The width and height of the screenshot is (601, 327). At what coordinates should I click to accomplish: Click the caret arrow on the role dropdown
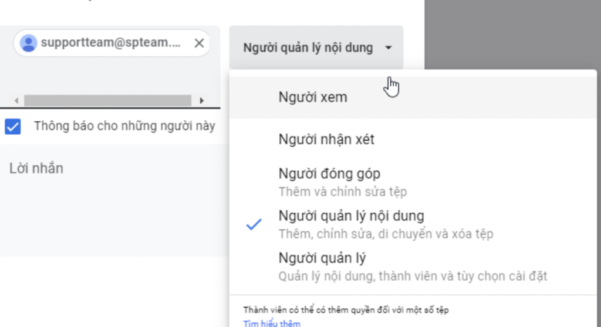coord(388,48)
